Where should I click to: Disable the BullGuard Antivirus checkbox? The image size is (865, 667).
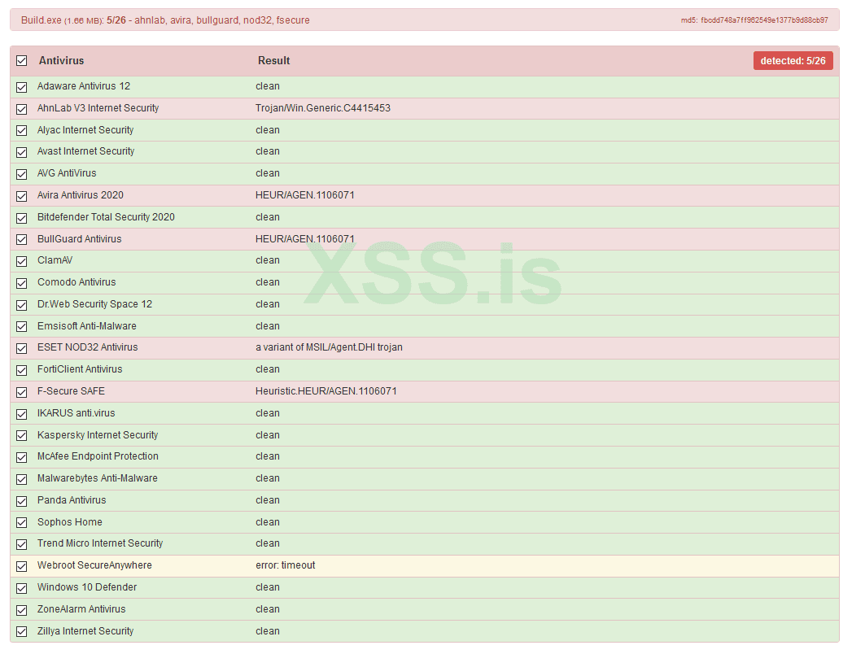22,240
